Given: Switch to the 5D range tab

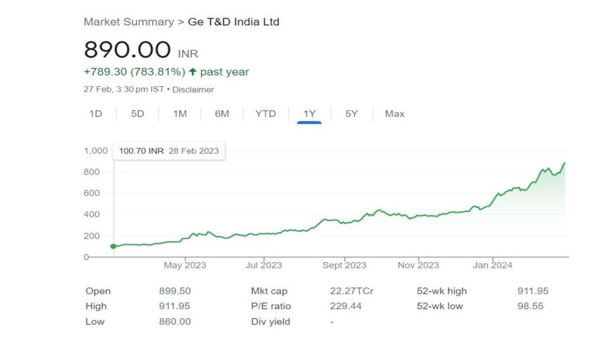Looking at the screenshot, I should [x=137, y=114].
